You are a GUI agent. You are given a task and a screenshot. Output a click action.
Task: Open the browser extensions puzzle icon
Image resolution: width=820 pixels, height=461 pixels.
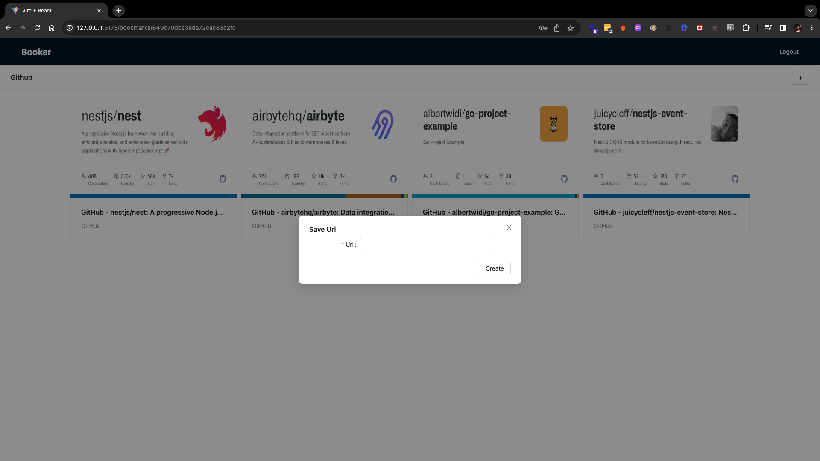746,28
